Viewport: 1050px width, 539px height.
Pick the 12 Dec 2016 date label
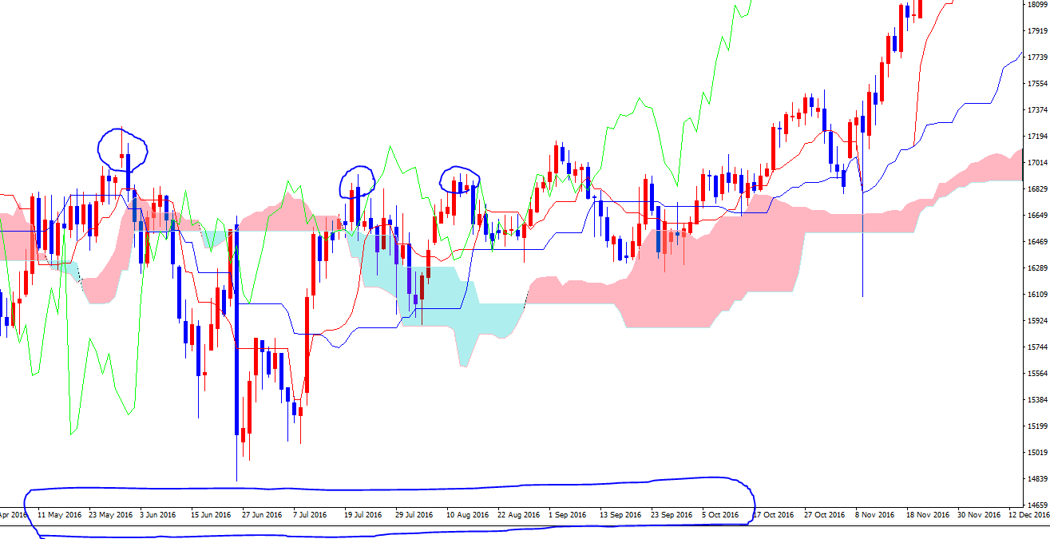[1028, 515]
